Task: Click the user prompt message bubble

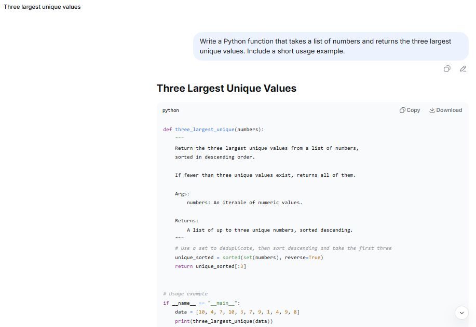Action: (331, 46)
